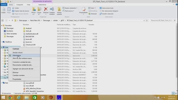Image resolution: width=178 pixels, height=100 pixels.
Task: Collapse the Favoritos tree section
Action: [x=2, y=26]
